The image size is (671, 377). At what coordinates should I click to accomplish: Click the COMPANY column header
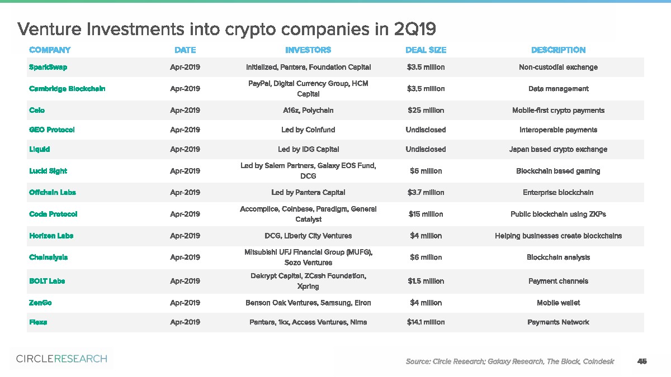[50, 50]
